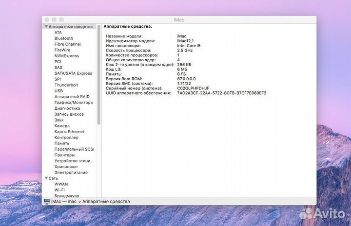The width and height of the screenshot is (351, 226).
Task: Select SPI in the sidebar
Action: (58, 79)
